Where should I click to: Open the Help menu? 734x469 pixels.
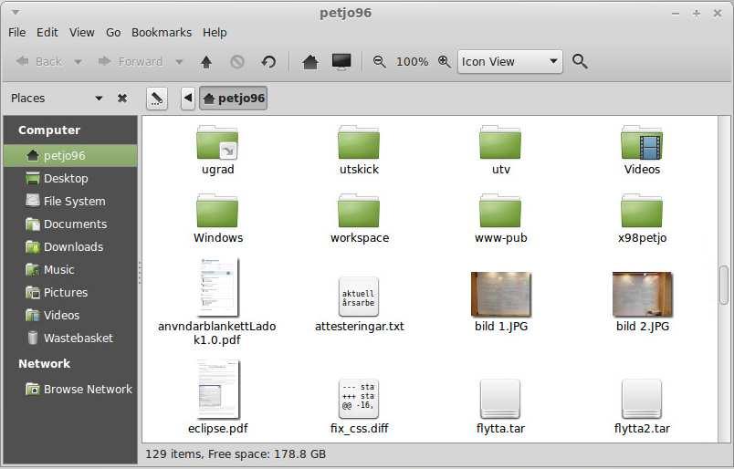pos(215,32)
